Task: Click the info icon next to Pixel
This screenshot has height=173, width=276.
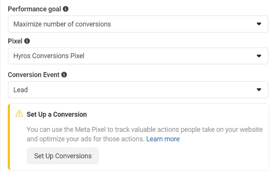Action: click(x=27, y=41)
